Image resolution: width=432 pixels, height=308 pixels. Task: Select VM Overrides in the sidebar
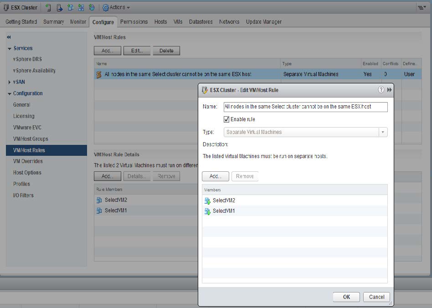(x=28, y=161)
